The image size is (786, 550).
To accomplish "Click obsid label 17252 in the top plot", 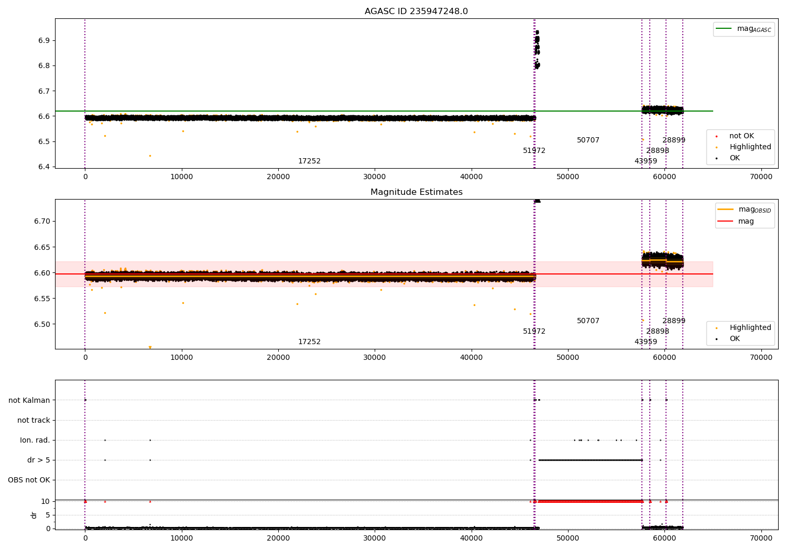I will (x=309, y=161).
